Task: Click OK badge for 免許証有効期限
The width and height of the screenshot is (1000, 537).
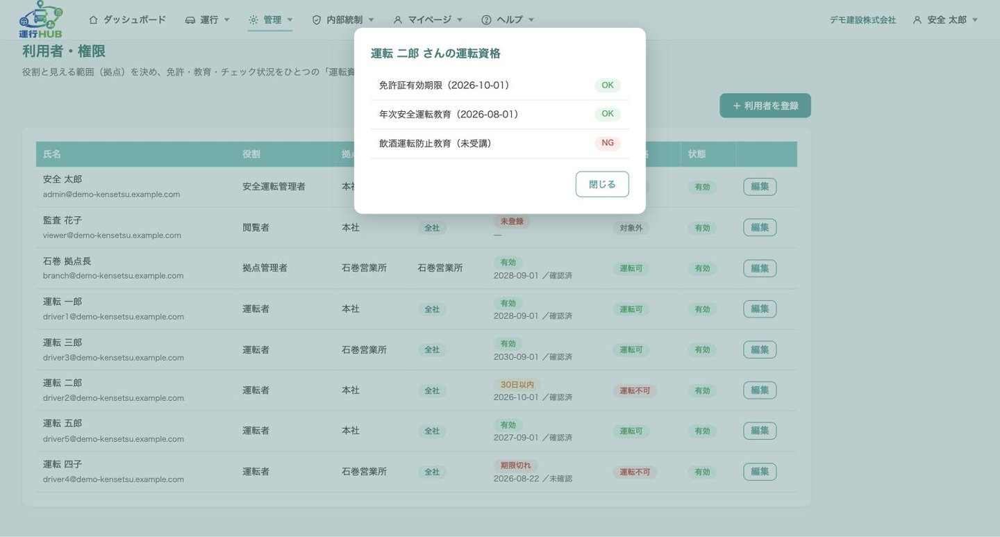Action: point(608,85)
